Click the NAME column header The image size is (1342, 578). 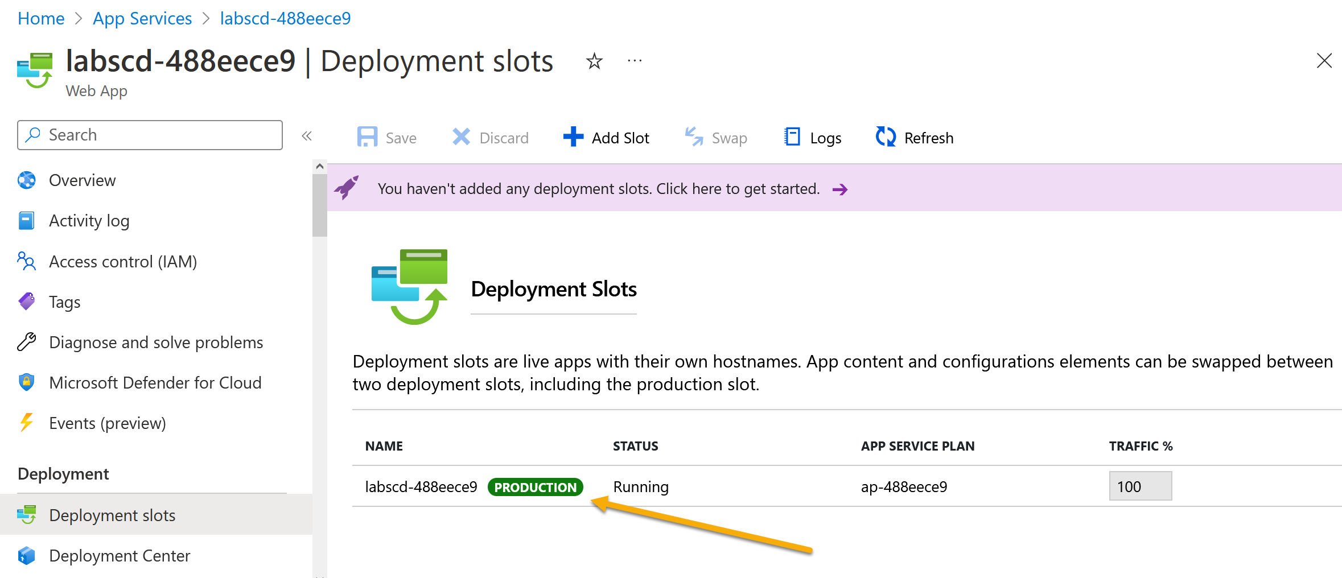[x=384, y=447]
